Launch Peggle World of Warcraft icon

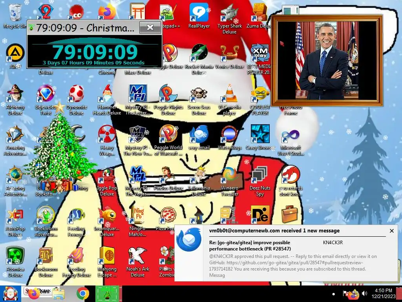click(168, 140)
